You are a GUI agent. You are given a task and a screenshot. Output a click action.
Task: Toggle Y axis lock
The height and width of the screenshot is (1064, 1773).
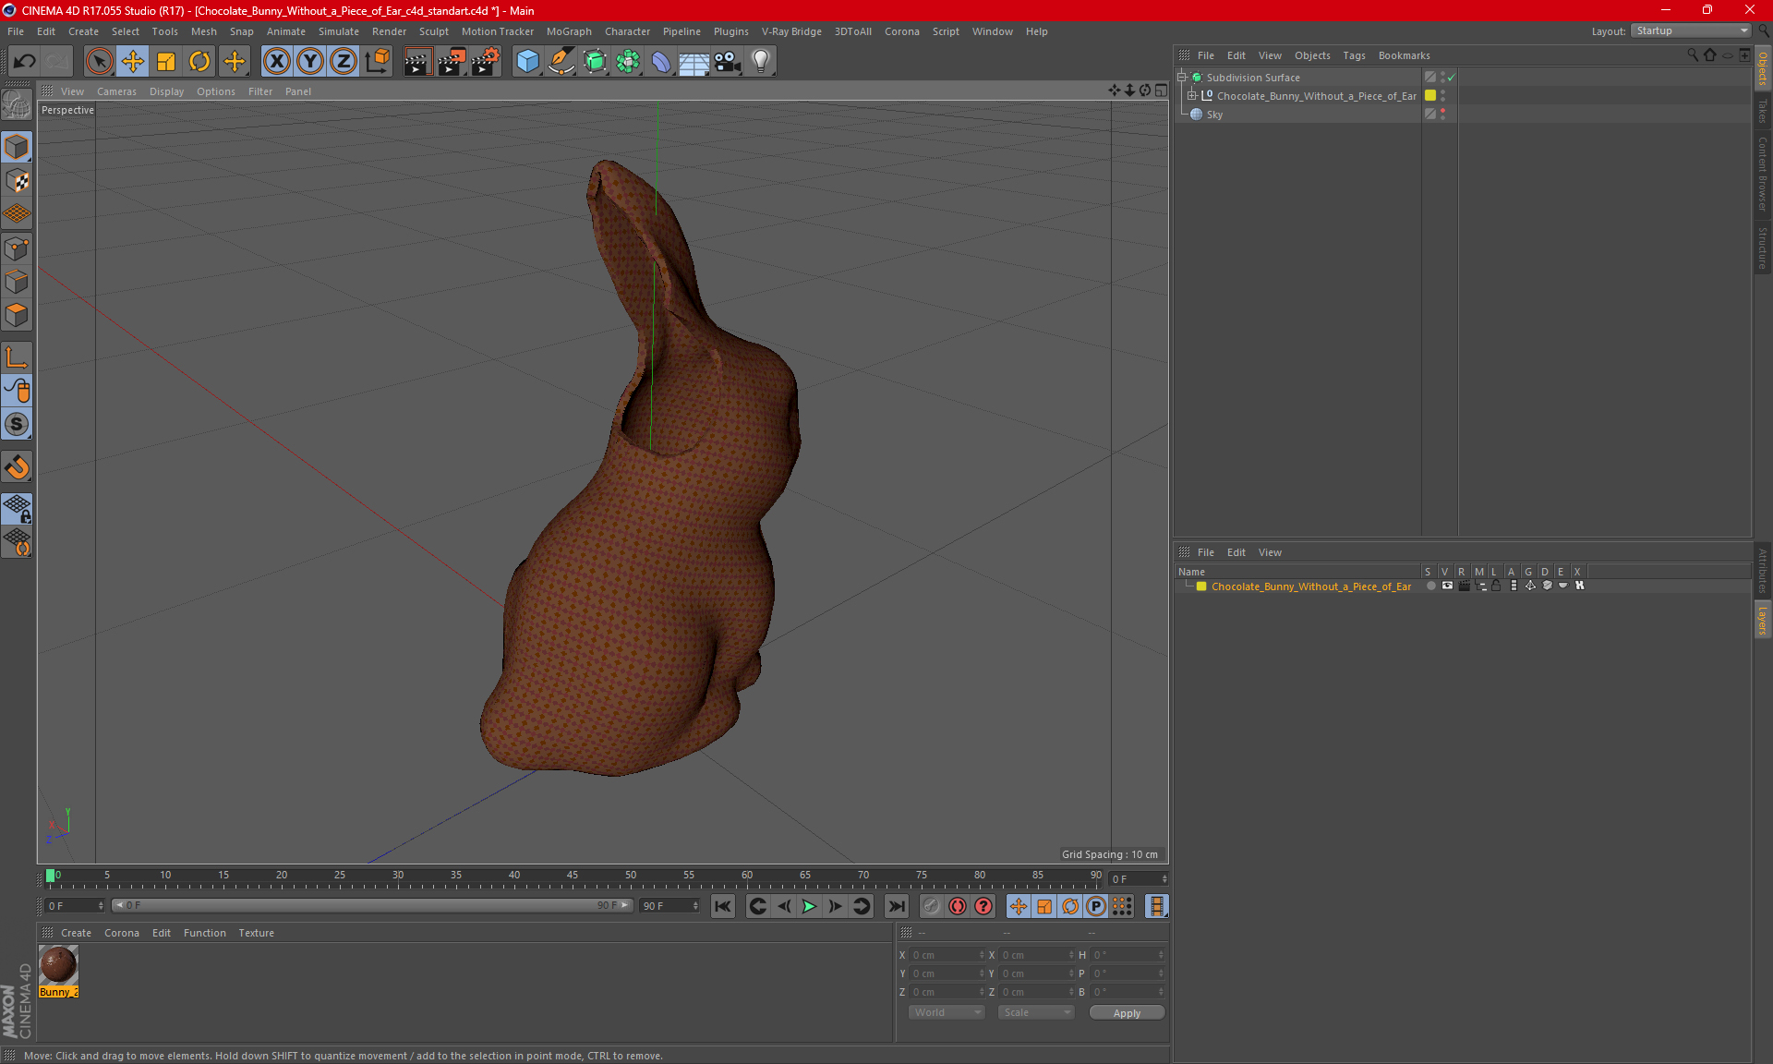pos(310,62)
